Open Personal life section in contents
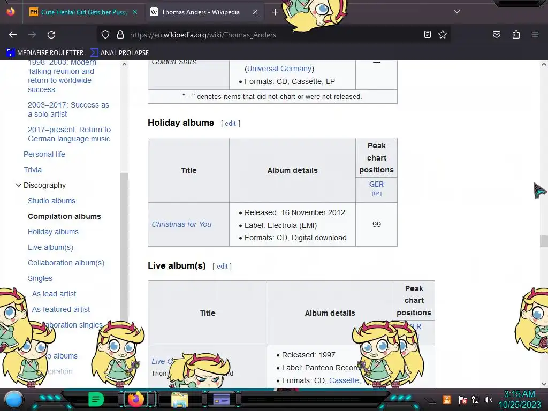 tap(44, 154)
